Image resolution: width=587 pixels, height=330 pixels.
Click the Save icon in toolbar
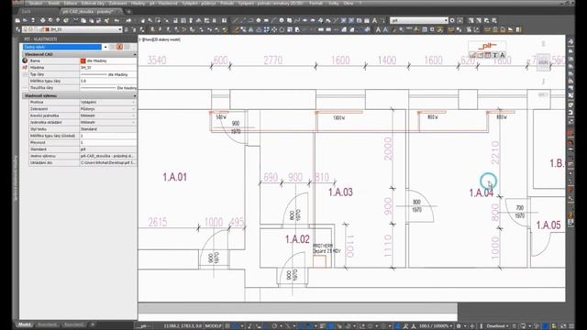pos(33,20)
